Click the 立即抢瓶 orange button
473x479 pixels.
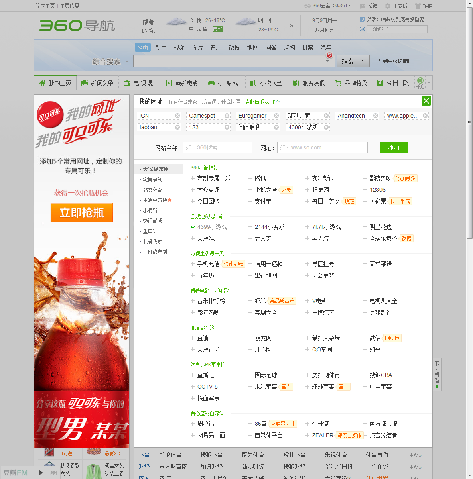click(82, 212)
